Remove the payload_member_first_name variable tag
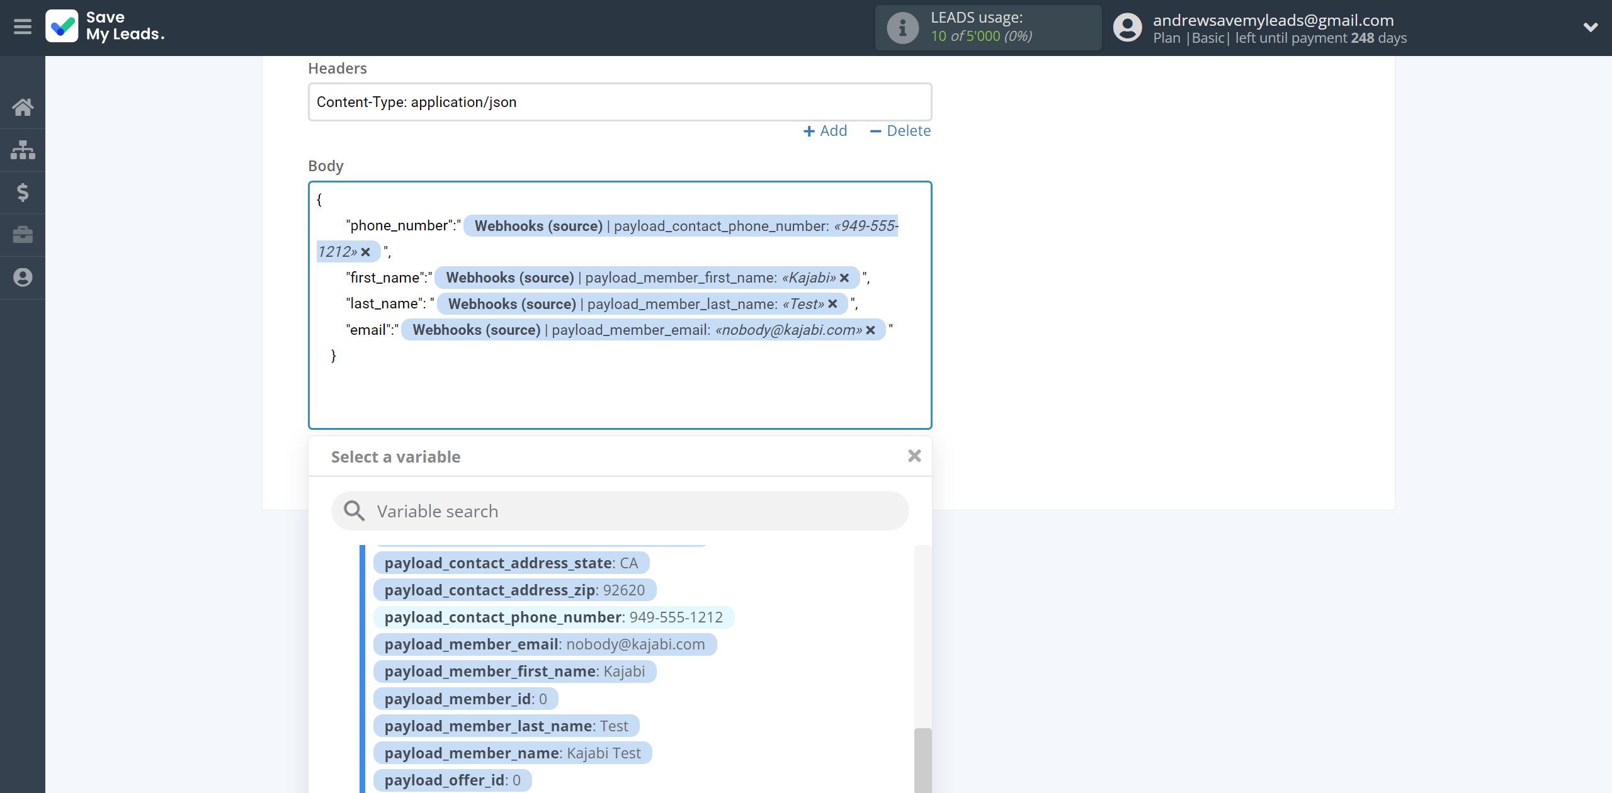The width and height of the screenshot is (1612, 793). pyautogui.click(x=844, y=278)
